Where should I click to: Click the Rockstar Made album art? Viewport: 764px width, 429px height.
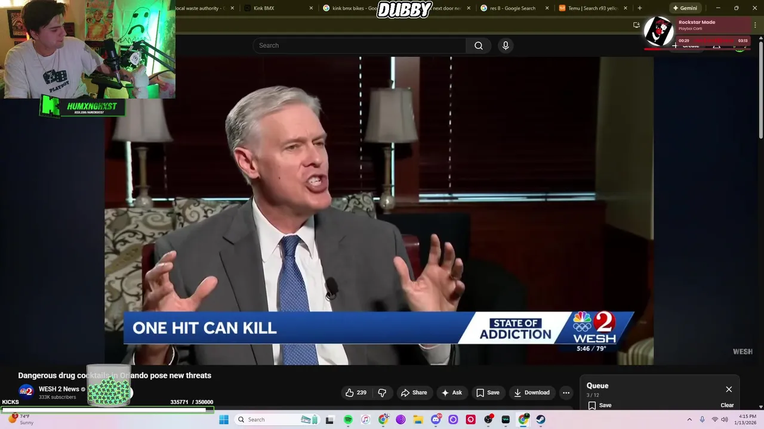[659, 32]
